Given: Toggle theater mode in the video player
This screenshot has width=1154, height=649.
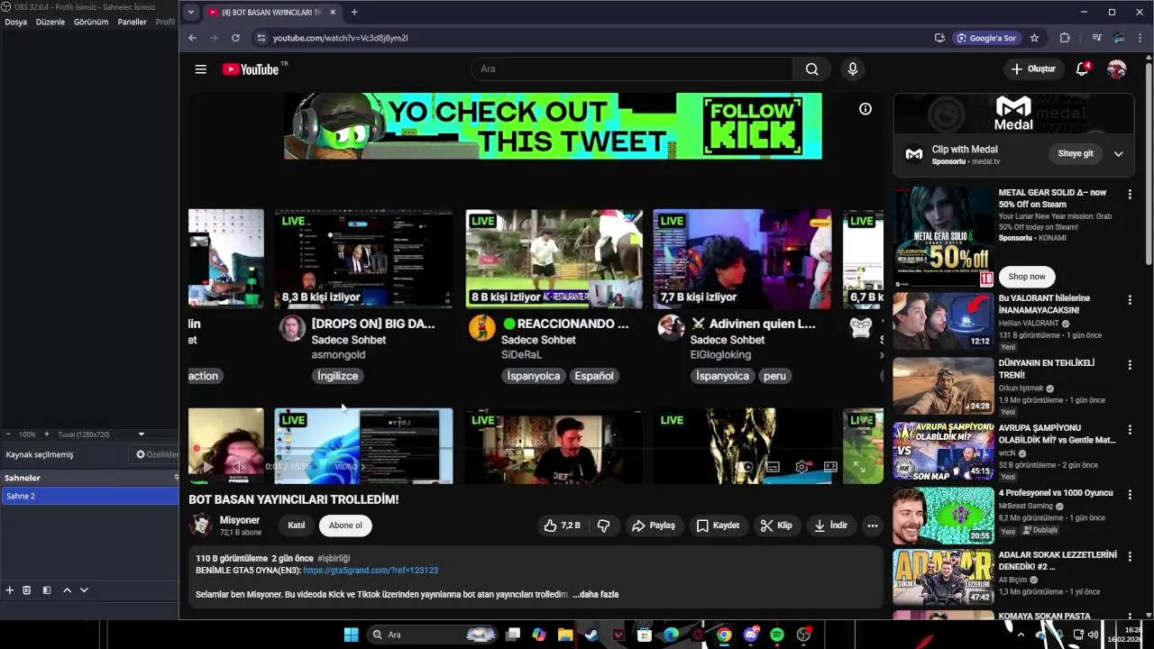Looking at the screenshot, I should (x=830, y=467).
